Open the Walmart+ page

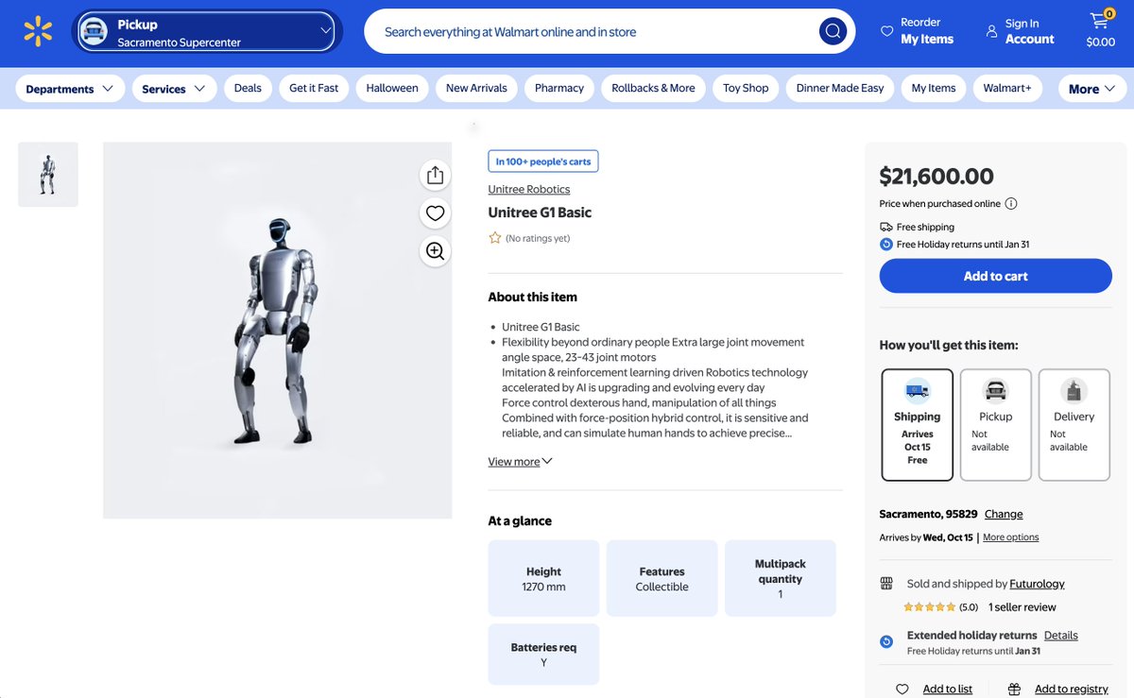[1006, 88]
